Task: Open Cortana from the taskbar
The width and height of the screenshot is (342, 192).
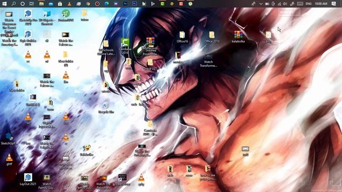Action: (22, 4)
